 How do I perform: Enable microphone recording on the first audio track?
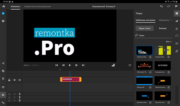pos(20,94)
